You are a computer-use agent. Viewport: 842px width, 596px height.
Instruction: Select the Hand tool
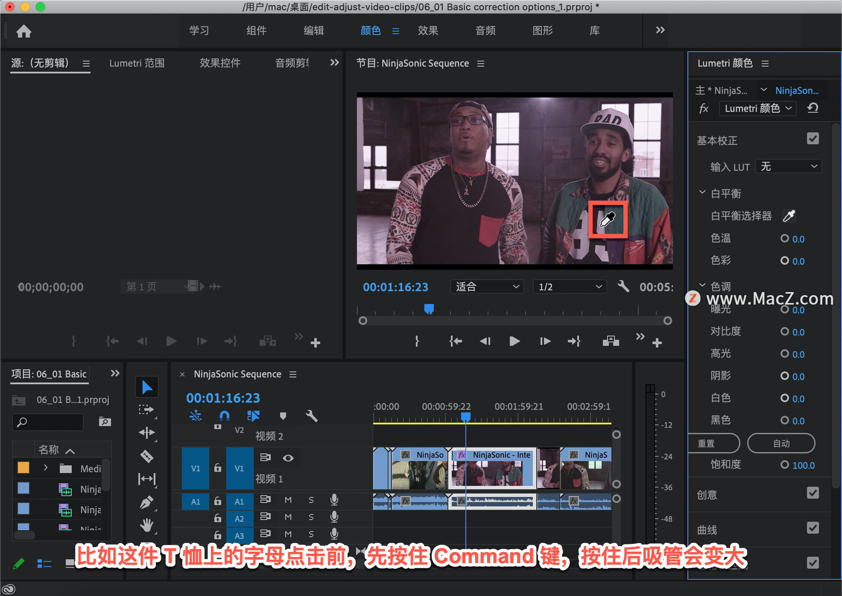[146, 525]
